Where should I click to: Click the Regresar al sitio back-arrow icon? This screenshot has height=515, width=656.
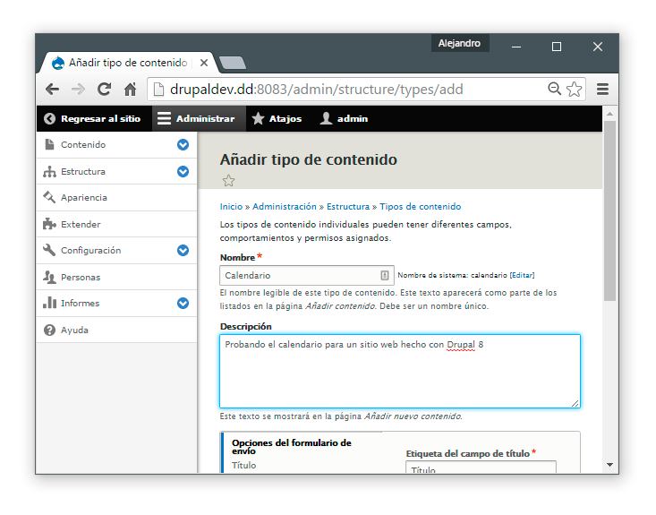pyautogui.click(x=49, y=119)
